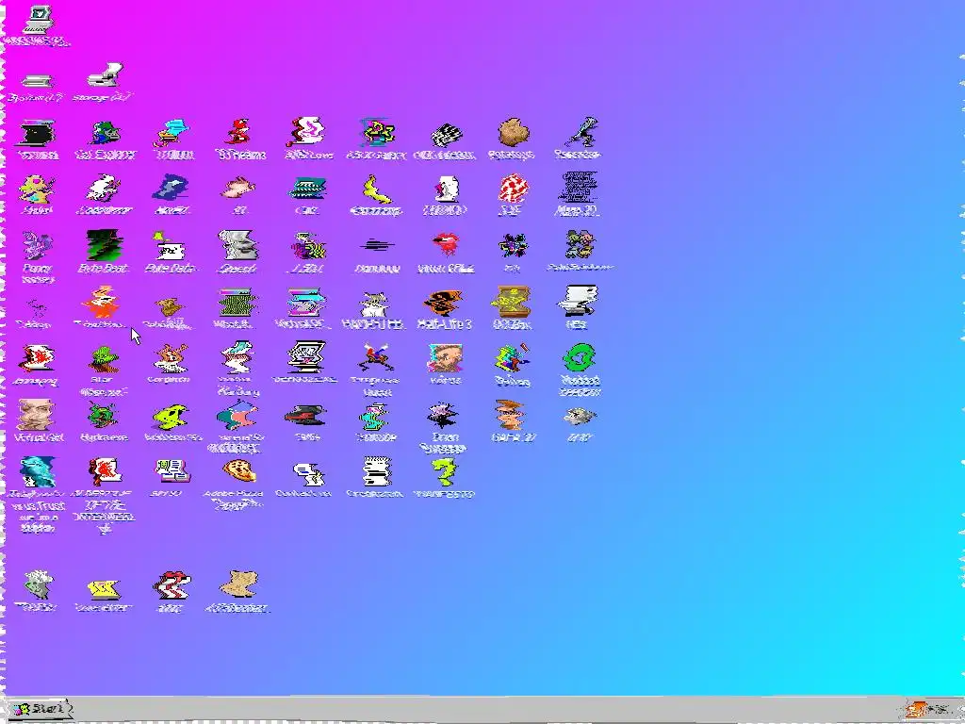Open the MANIFESTO green question mark icon
Viewport: 965px width, 724px height.
pyautogui.click(x=445, y=471)
